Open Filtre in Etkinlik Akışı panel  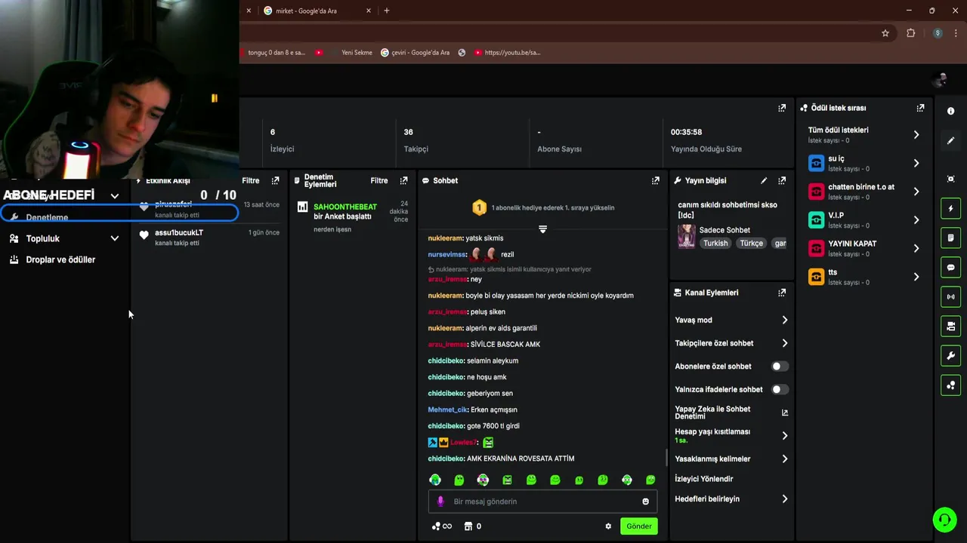tap(251, 181)
